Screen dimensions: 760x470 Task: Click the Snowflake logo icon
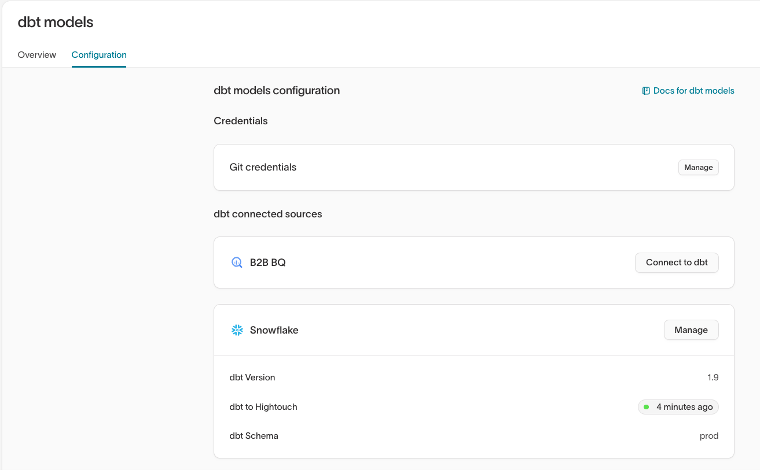pos(237,330)
